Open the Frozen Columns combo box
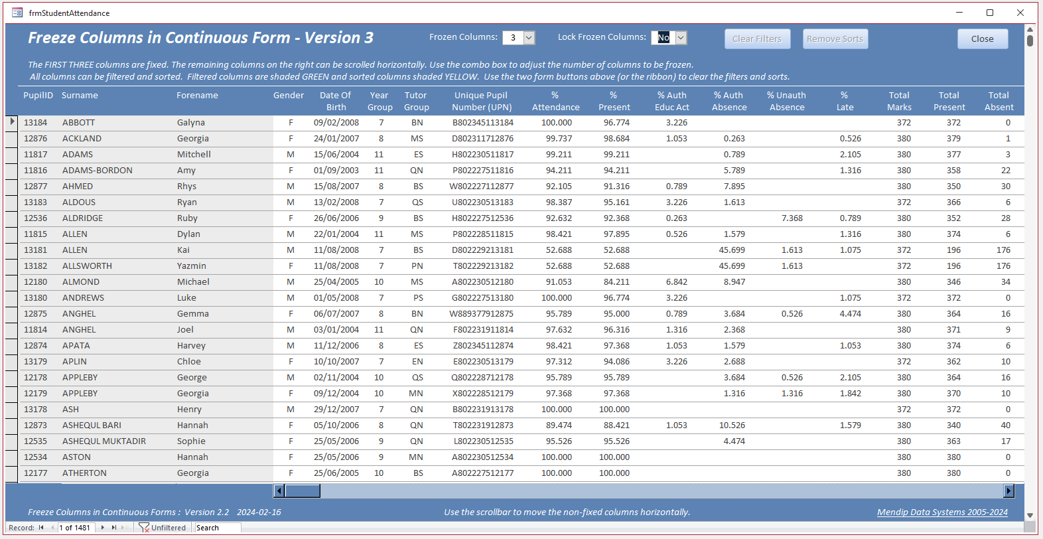Image resolution: width=1043 pixels, height=539 pixels. (x=529, y=38)
